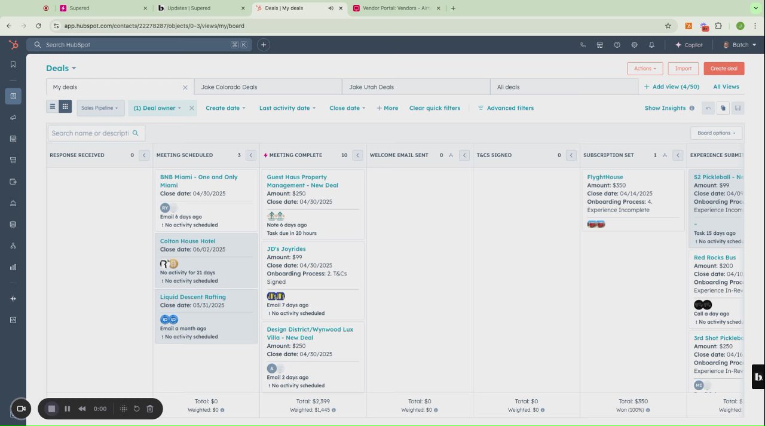Image resolution: width=765 pixels, height=426 pixels.
Task: Stop the screen recording
Action: coord(52,409)
